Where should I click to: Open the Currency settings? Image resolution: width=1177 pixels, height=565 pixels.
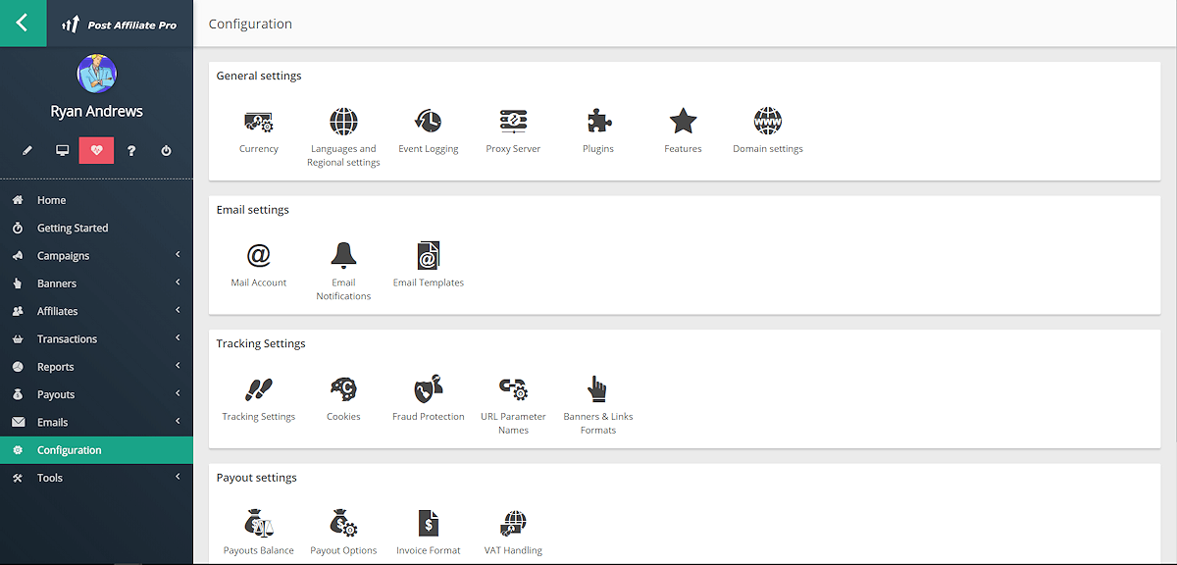pos(259,131)
